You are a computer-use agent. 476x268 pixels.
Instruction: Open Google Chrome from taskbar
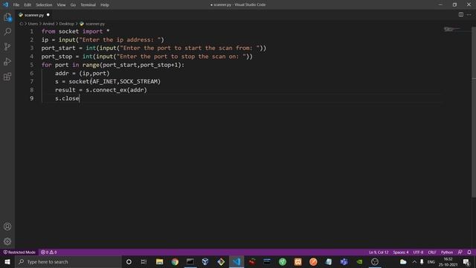(x=175, y=261)
